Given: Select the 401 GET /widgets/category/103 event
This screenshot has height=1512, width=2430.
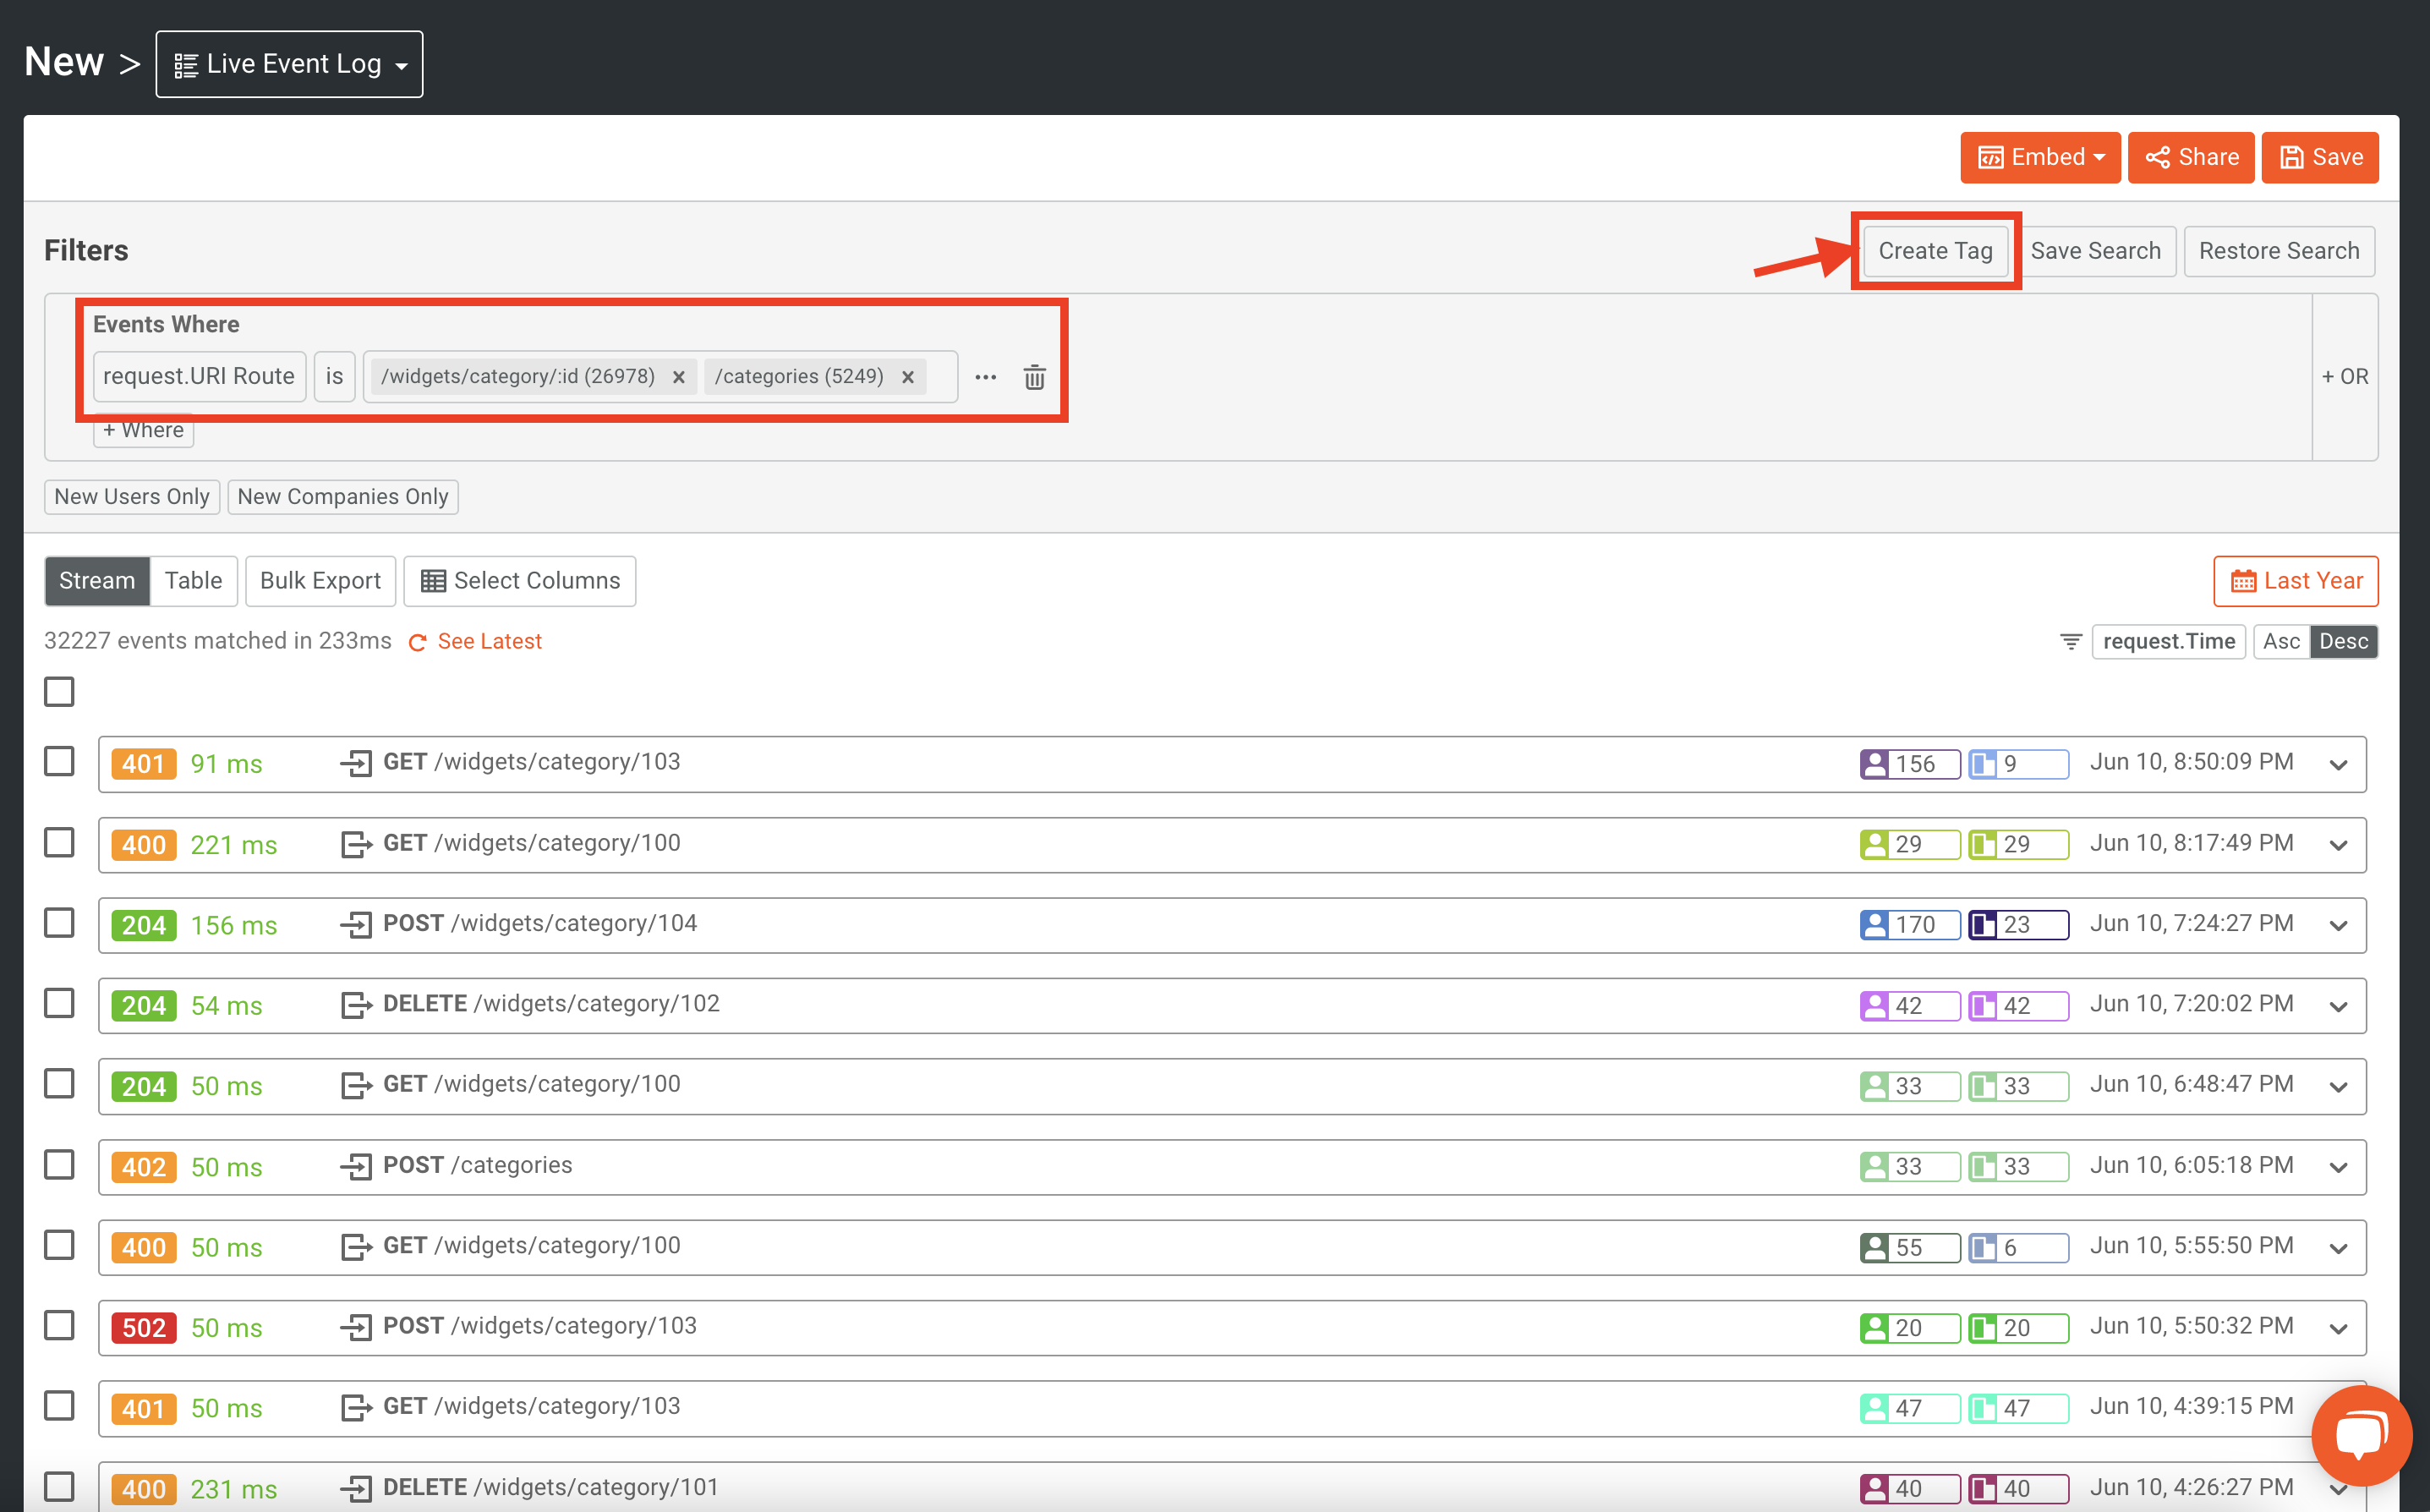Looking at the screenshot, I should [58, 761].
